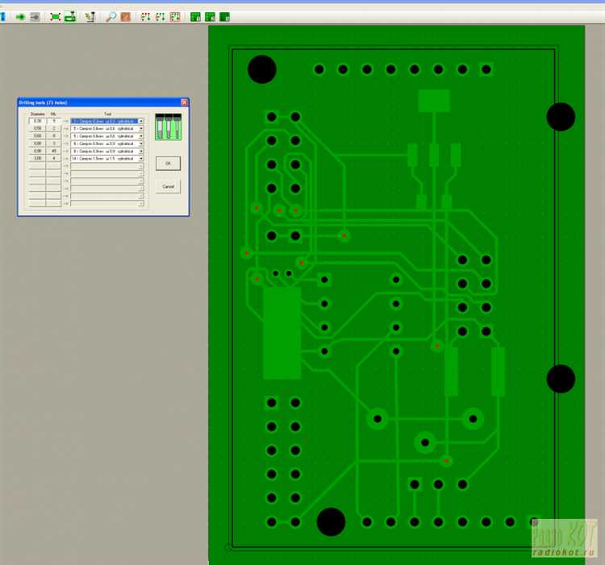Click the magnifying glass zoom icon
Viewport: 605px width, 565px height.
pos(111,17)
